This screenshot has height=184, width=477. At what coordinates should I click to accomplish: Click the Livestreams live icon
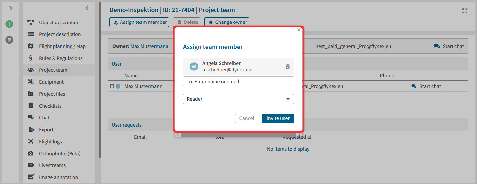pos(31,165)
